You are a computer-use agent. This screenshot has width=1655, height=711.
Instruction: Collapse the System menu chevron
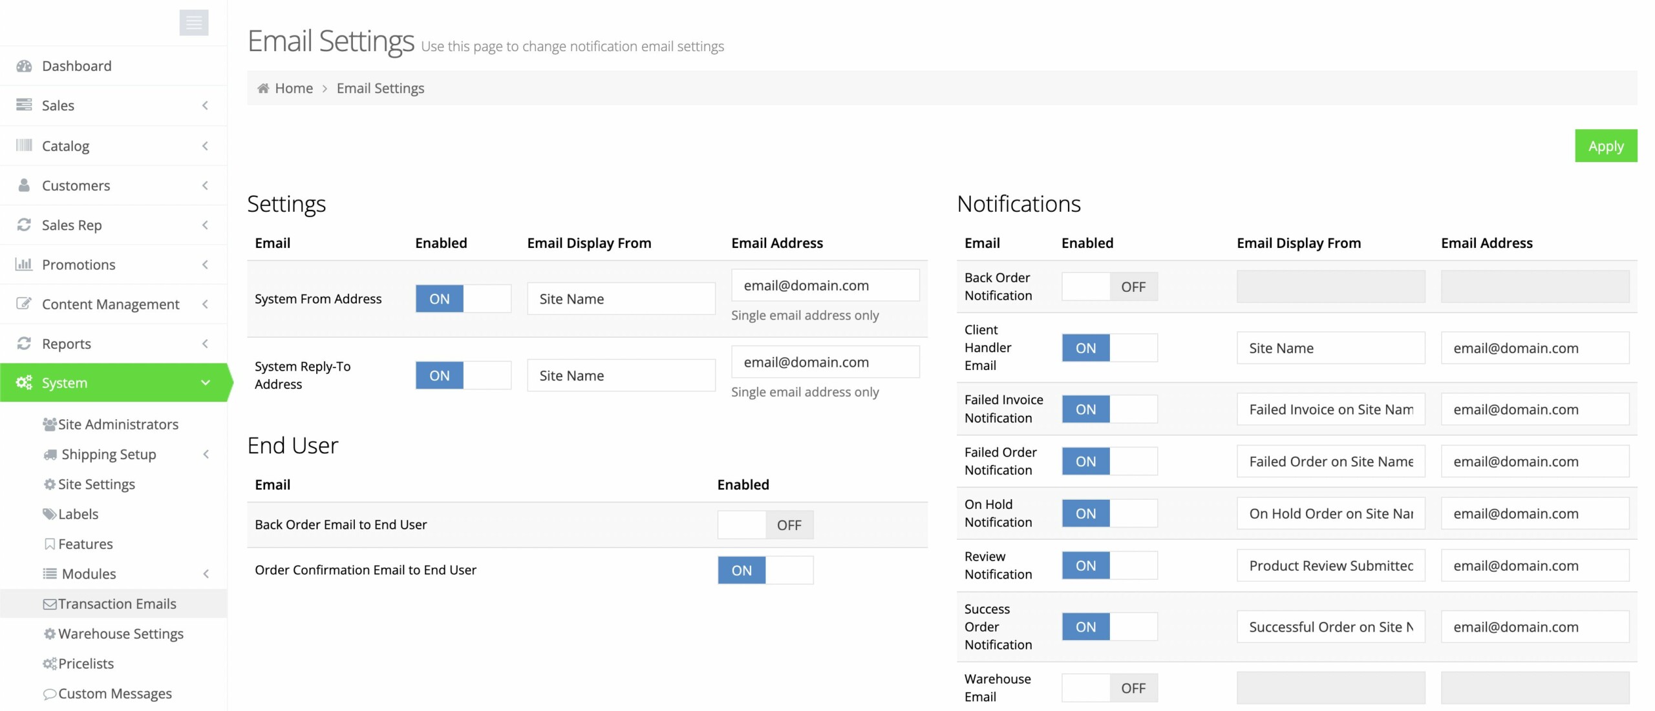tap(206, 382)
